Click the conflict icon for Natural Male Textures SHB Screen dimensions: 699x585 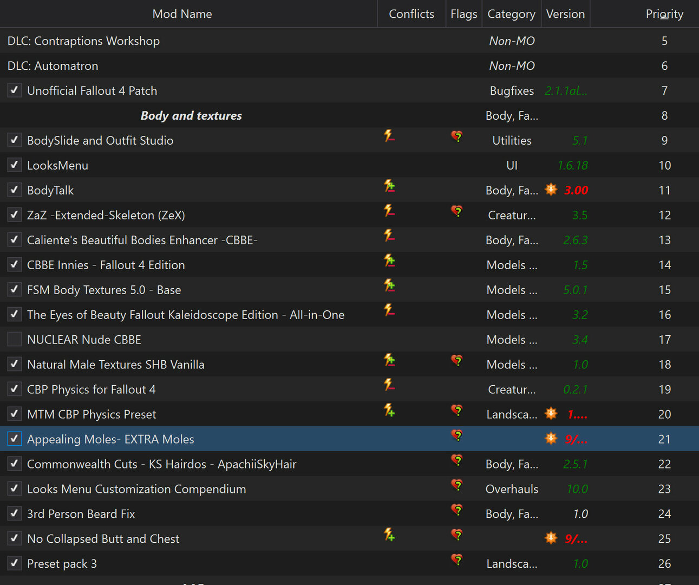389,360
